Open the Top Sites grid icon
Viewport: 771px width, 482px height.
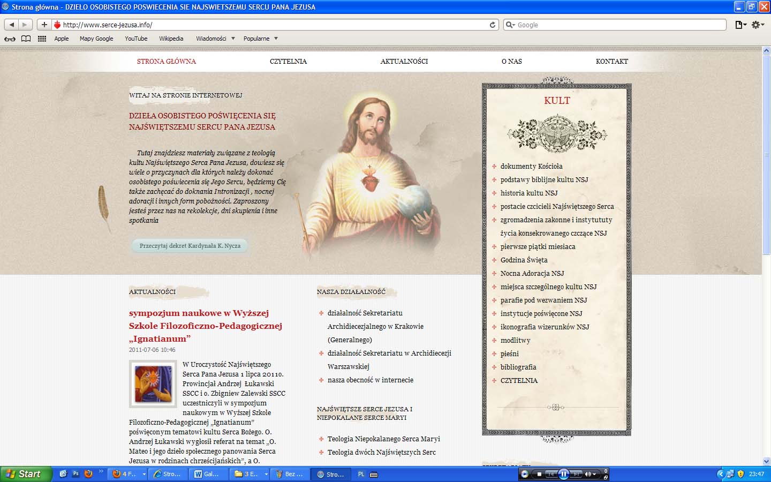[x=42, y=39]
